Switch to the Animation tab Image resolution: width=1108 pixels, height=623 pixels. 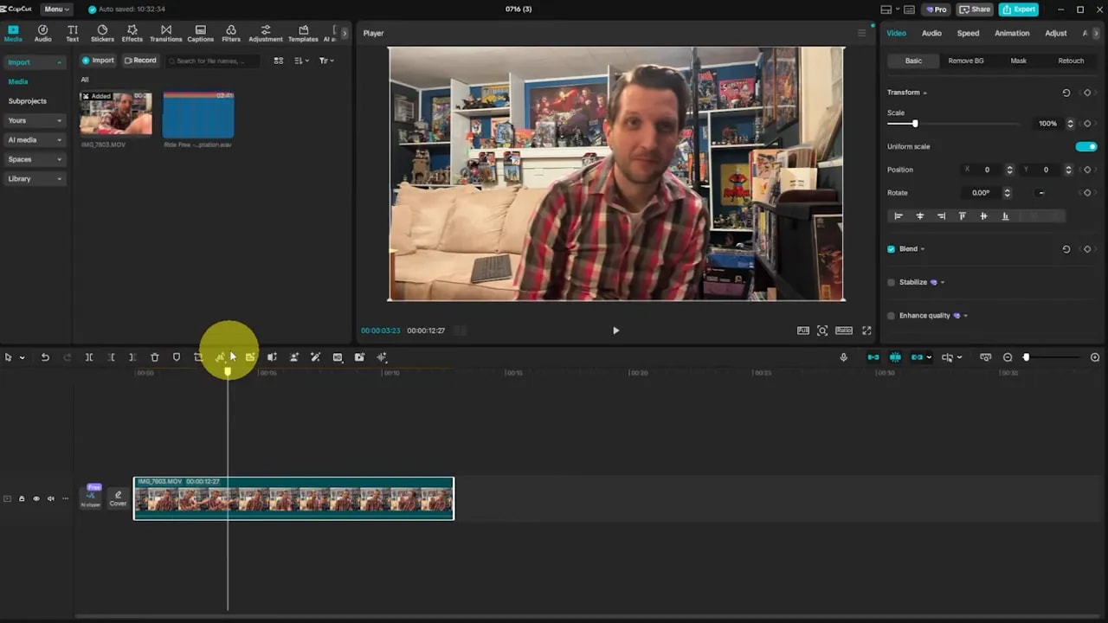[x=1011, y=33]
